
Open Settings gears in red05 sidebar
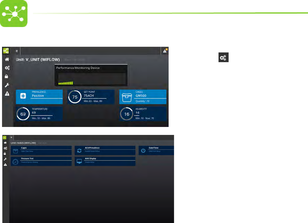(x=5, y=148)
